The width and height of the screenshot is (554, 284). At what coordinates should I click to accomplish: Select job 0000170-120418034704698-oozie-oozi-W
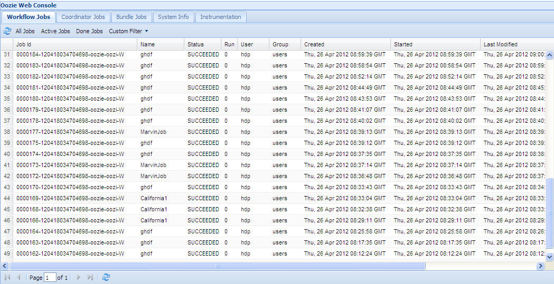pos(70,187)
